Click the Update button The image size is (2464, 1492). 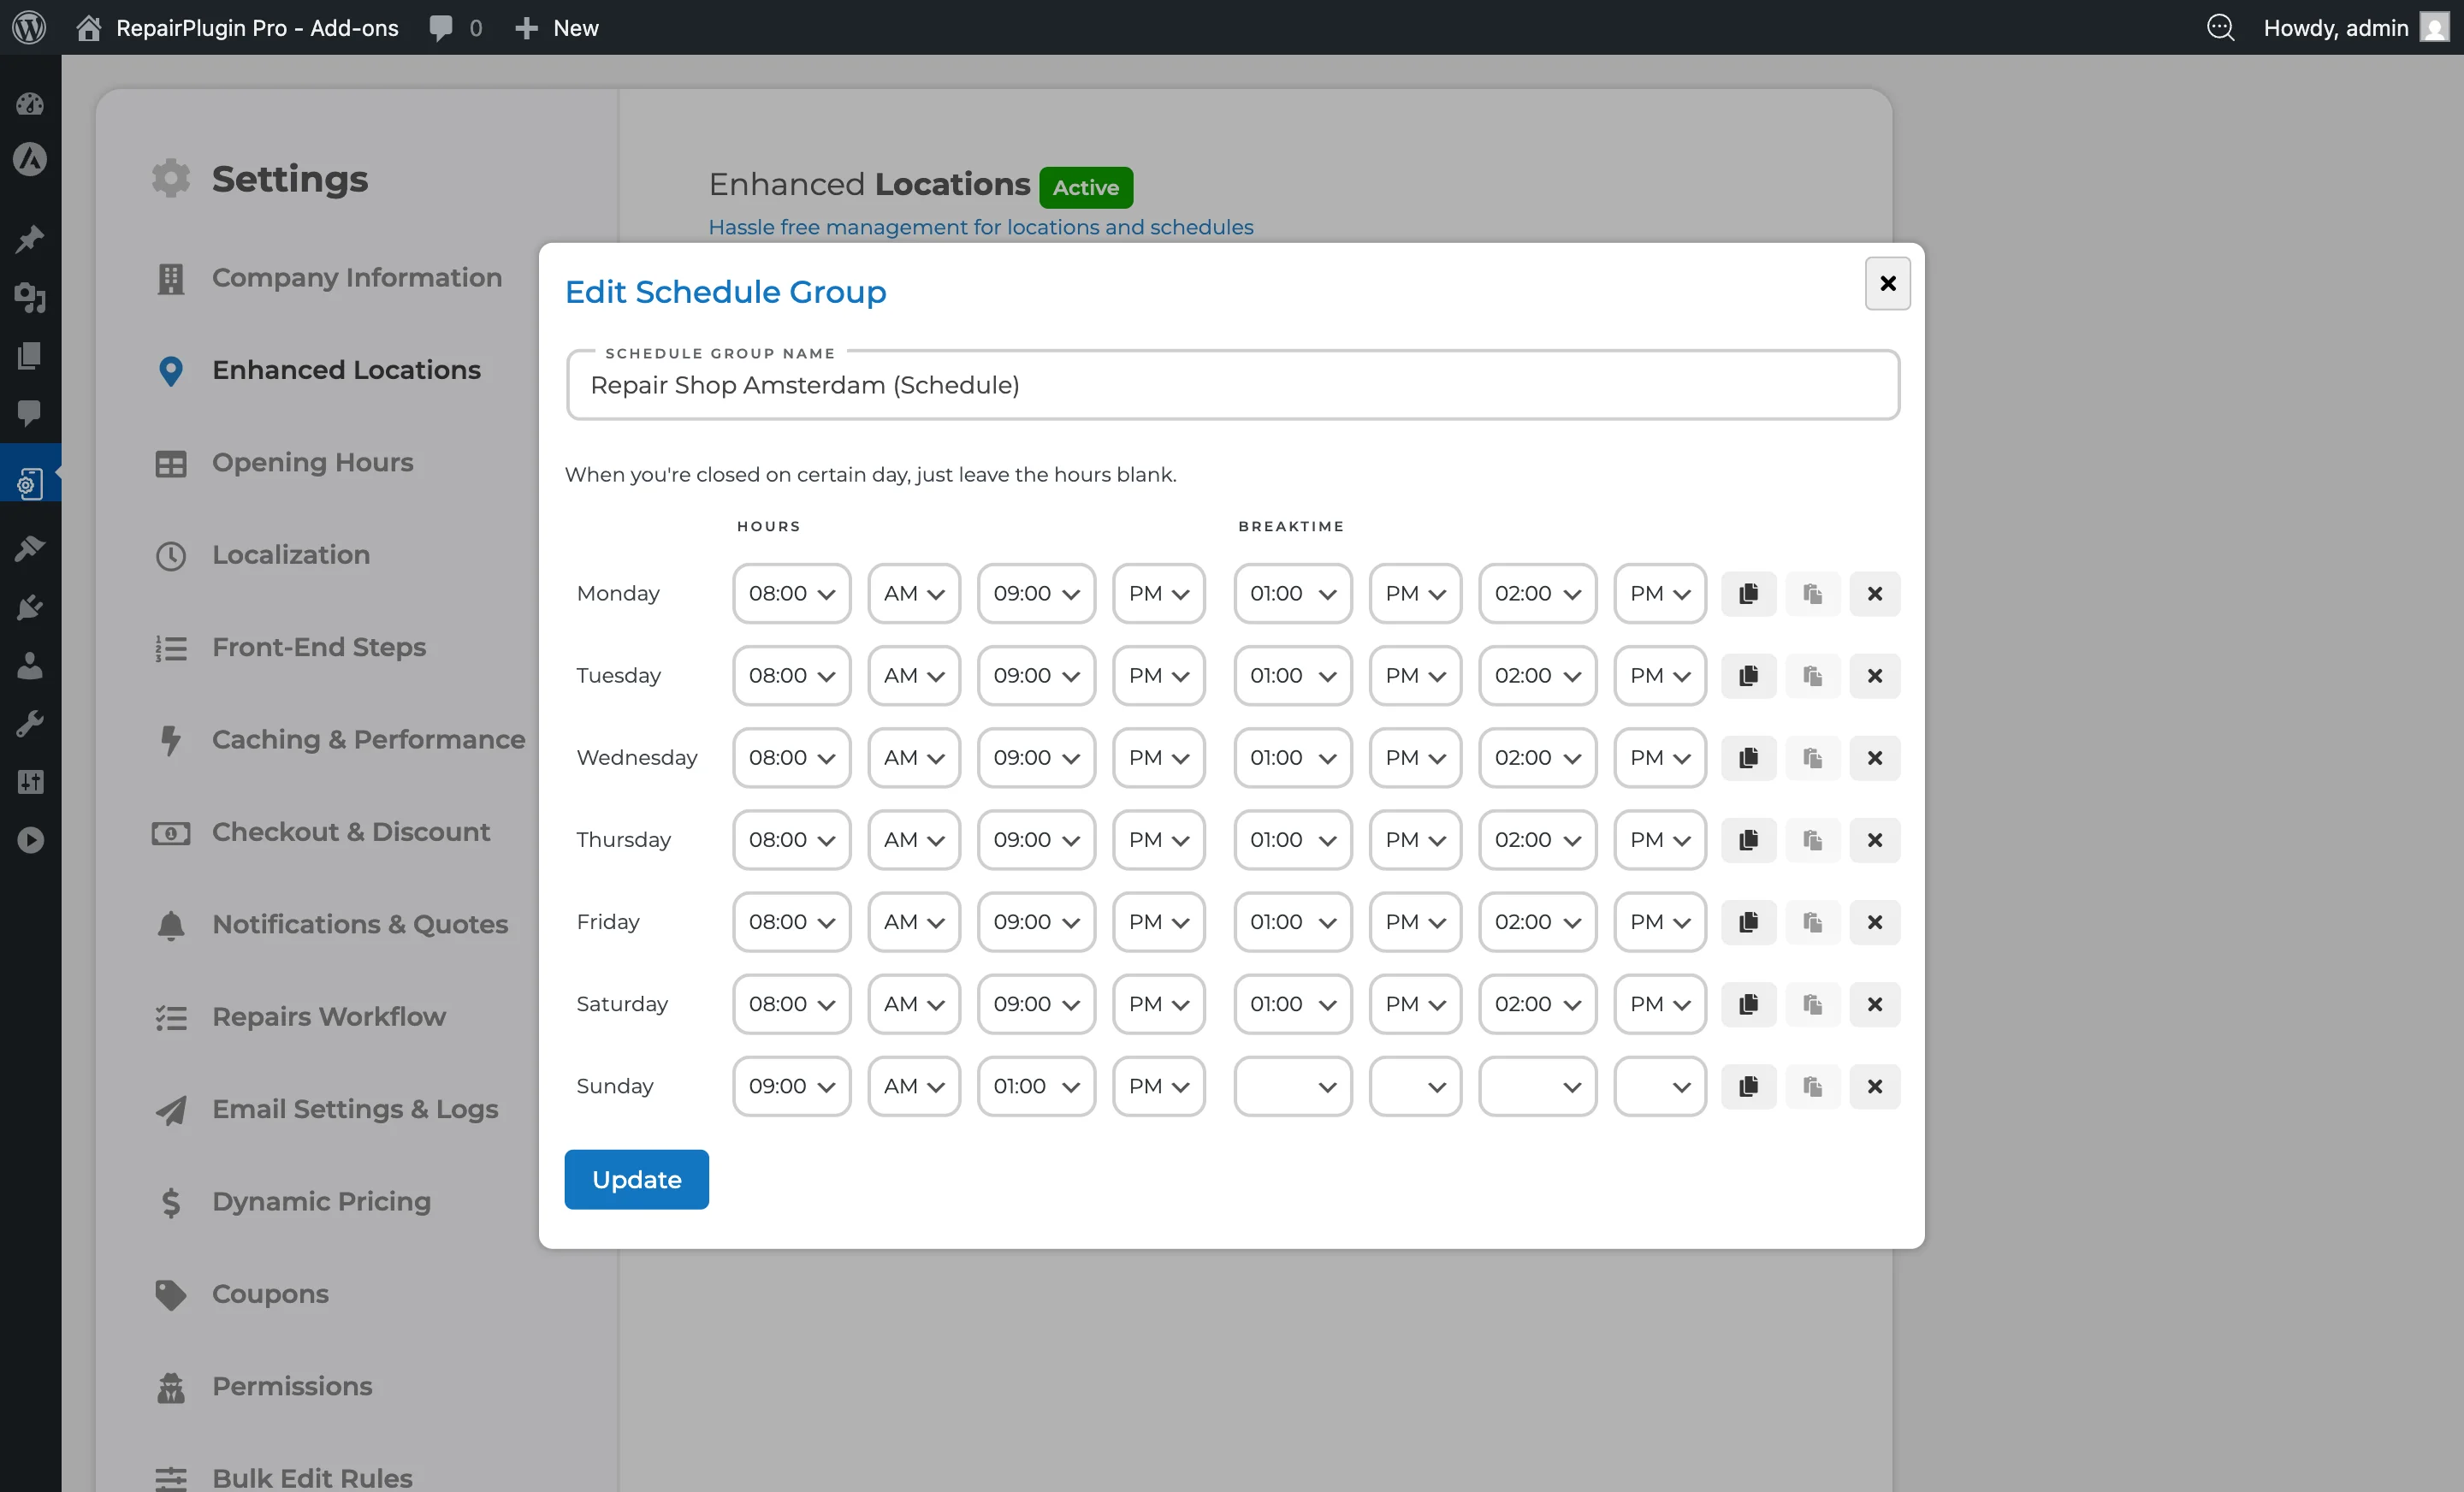[636, 1179]
